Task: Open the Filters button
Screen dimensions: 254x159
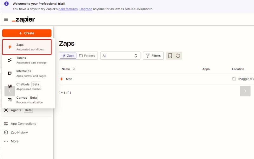Action: pyautogui.click(x=153, y=56)
